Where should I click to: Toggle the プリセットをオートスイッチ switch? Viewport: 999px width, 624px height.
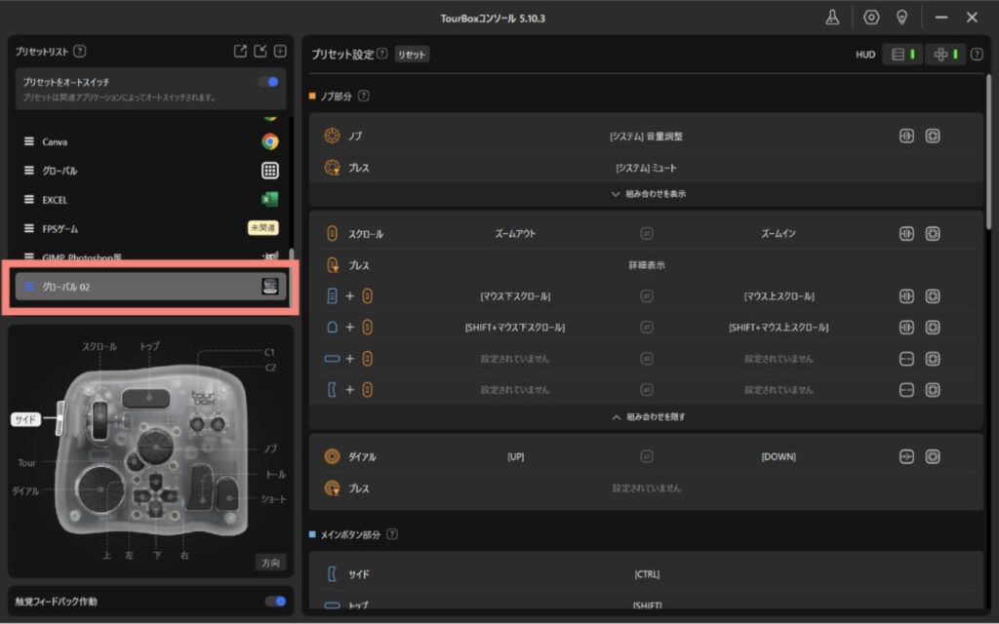[x=268, y=83]
